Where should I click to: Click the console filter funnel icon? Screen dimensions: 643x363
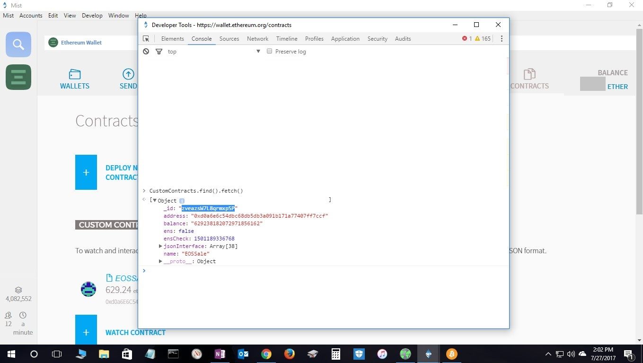pos(159,51)
